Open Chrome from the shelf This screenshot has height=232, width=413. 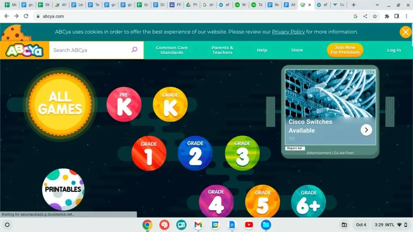(148, 225)
